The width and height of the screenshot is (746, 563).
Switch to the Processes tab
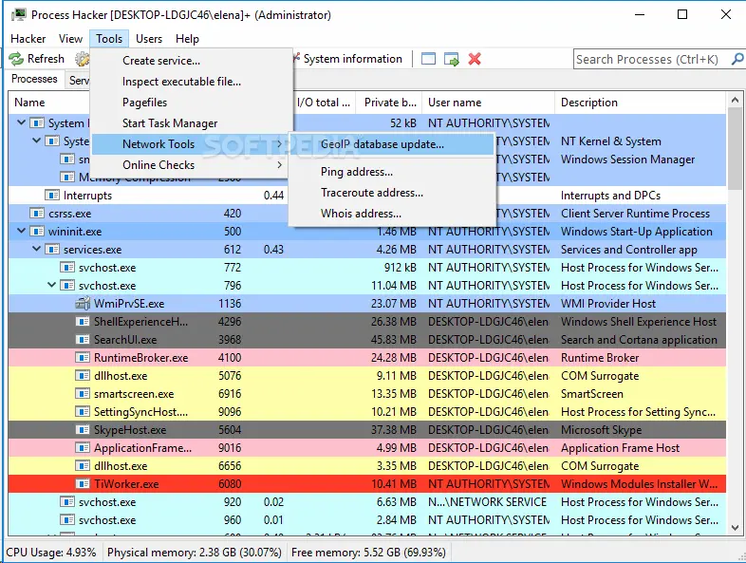[34, 79]
